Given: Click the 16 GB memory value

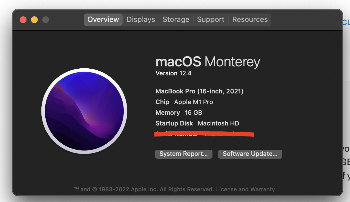Looking at the screenshot, I should (x=193, y=113).
